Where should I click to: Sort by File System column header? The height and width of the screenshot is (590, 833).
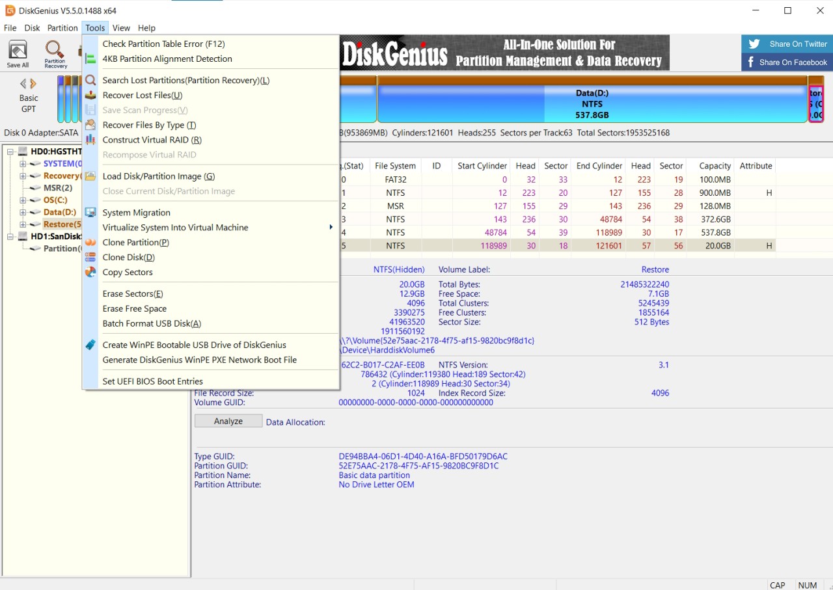[395, 166]
